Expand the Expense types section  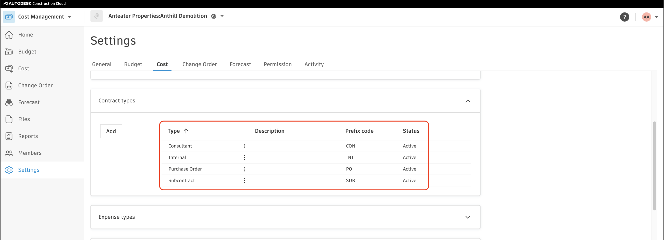(x=468, y=217)
